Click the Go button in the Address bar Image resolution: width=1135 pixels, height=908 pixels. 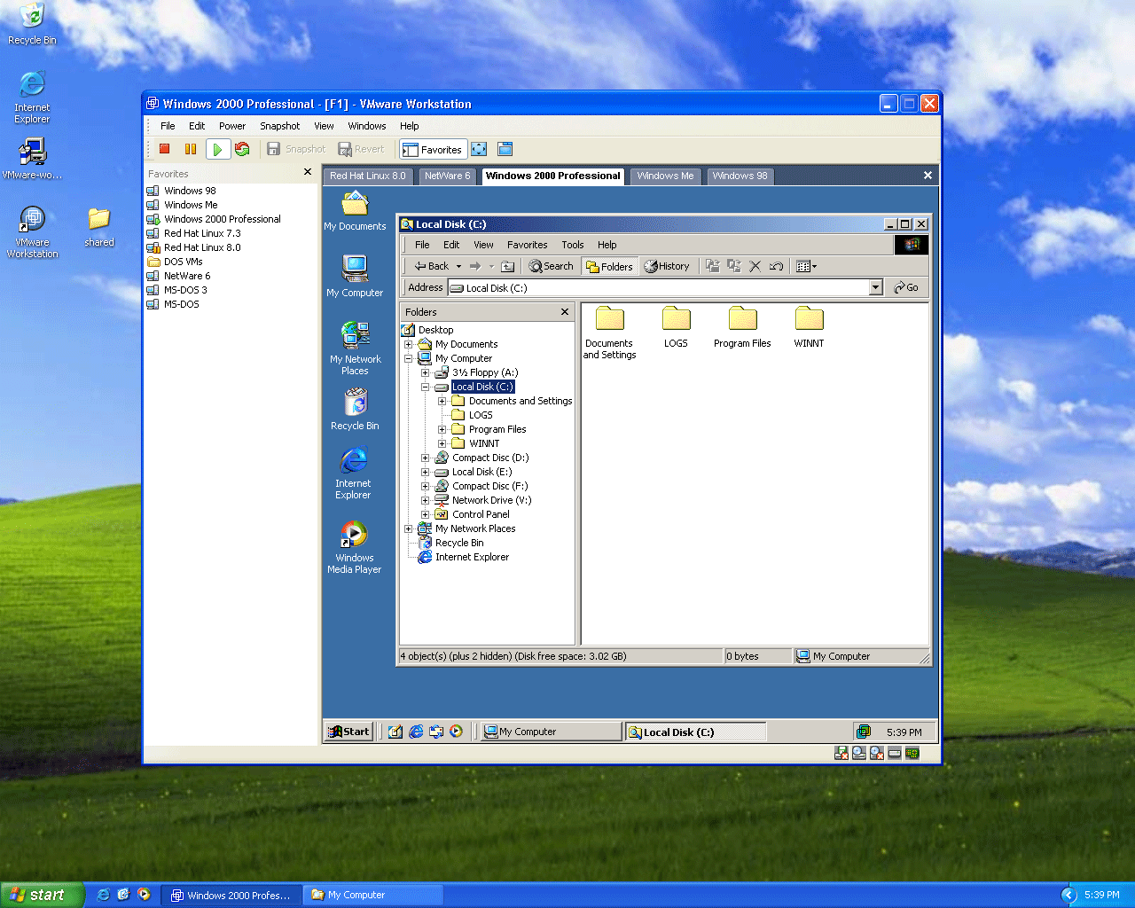[906, 287]
